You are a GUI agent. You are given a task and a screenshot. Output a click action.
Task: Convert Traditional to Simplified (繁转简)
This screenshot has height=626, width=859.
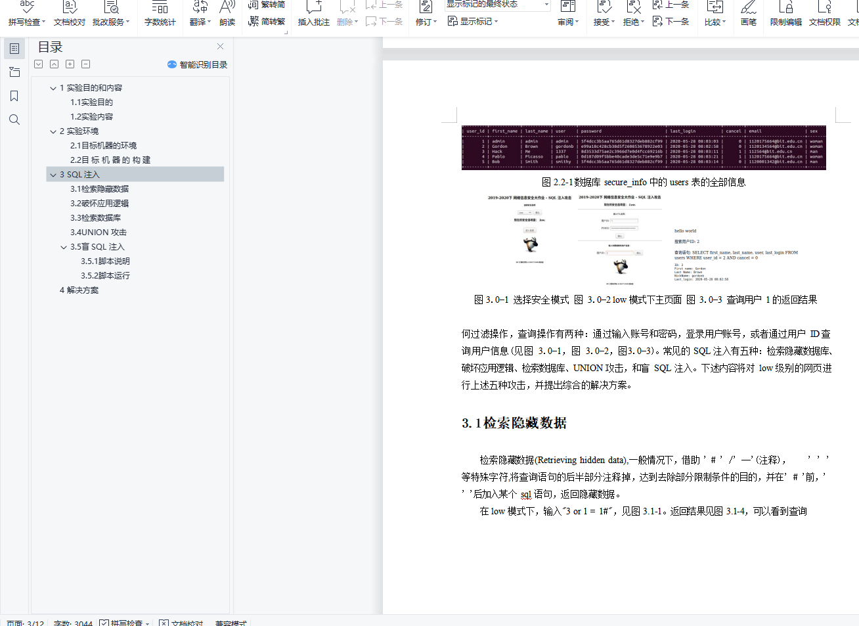pos(267,5)
